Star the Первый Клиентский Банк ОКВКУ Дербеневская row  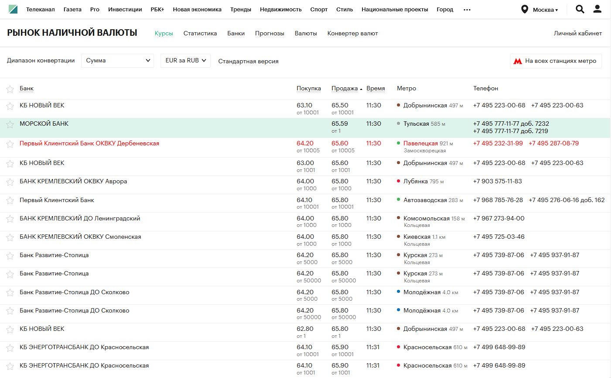[10, 144]
